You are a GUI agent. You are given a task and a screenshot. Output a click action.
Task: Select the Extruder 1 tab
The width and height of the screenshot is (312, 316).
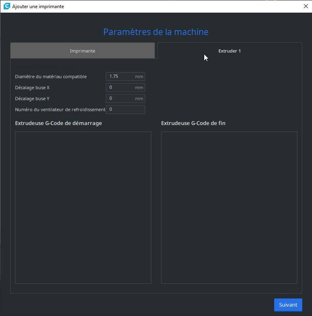(x=230, y=50)
